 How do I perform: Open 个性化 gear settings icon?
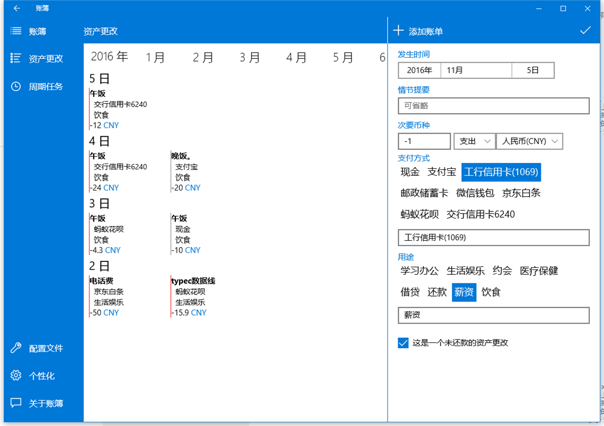point(15,375)
